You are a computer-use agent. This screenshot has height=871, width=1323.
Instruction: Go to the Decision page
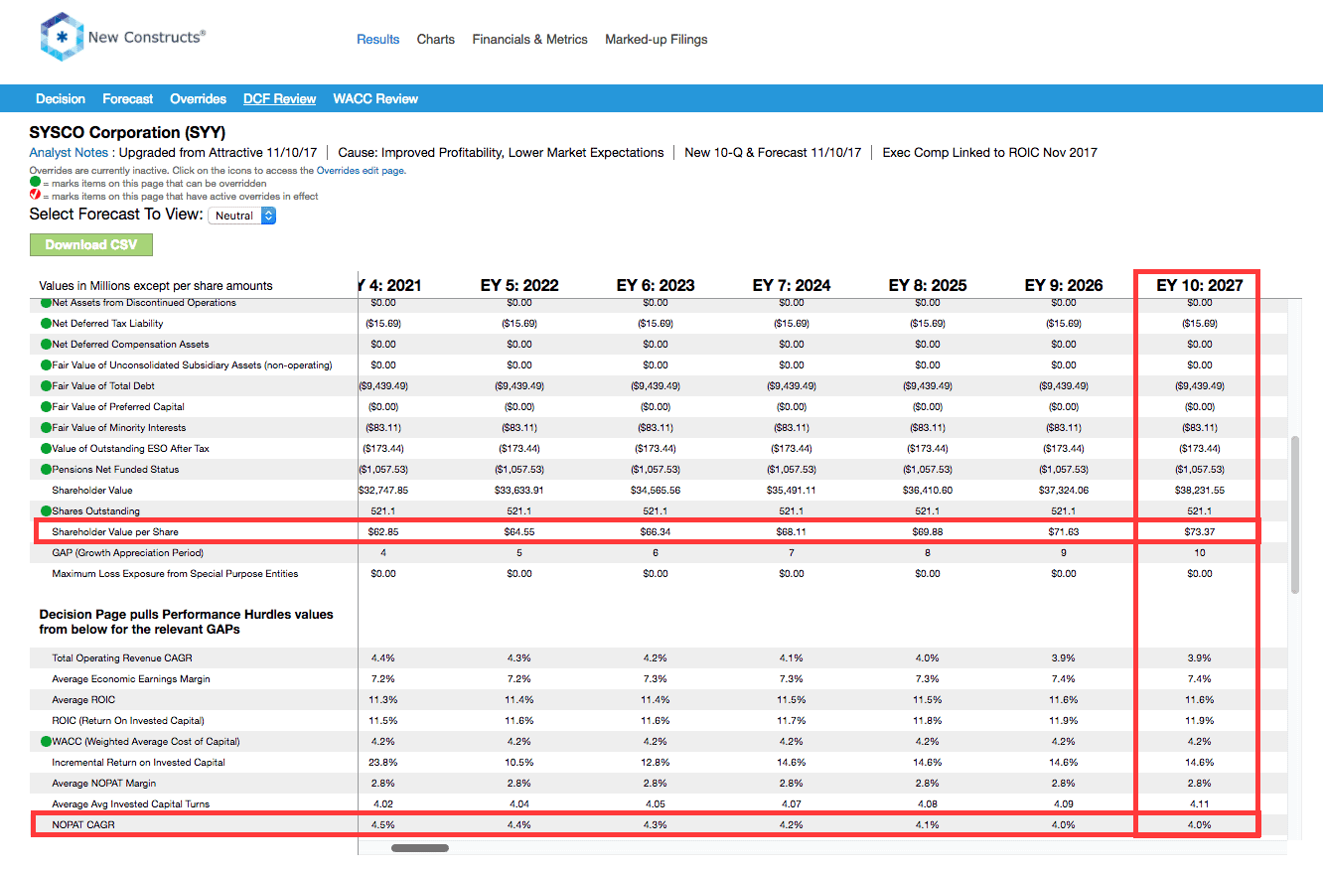(61, 99)
